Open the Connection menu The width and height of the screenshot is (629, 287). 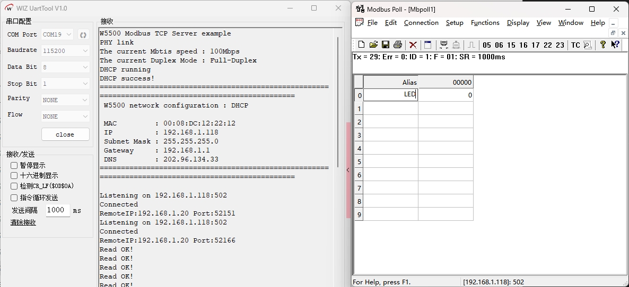pos(421,23)
